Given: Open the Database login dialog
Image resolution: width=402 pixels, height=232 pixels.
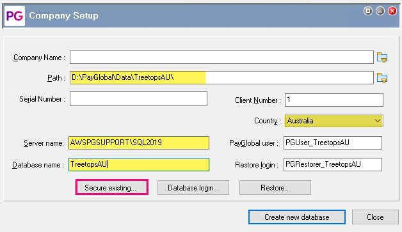Looking at the screenshot, I should click(193, 188).
